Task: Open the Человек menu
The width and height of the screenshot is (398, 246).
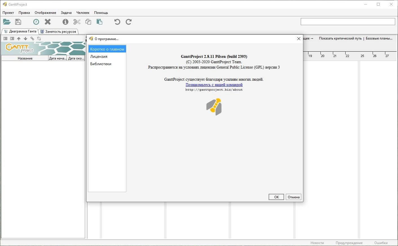Action: click(x=83, y=13)
